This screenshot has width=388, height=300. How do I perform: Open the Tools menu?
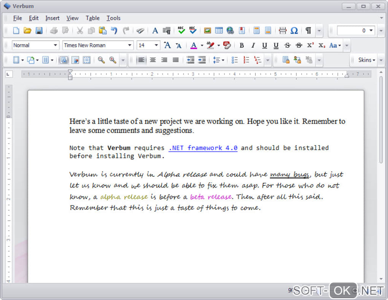(113, 18)
